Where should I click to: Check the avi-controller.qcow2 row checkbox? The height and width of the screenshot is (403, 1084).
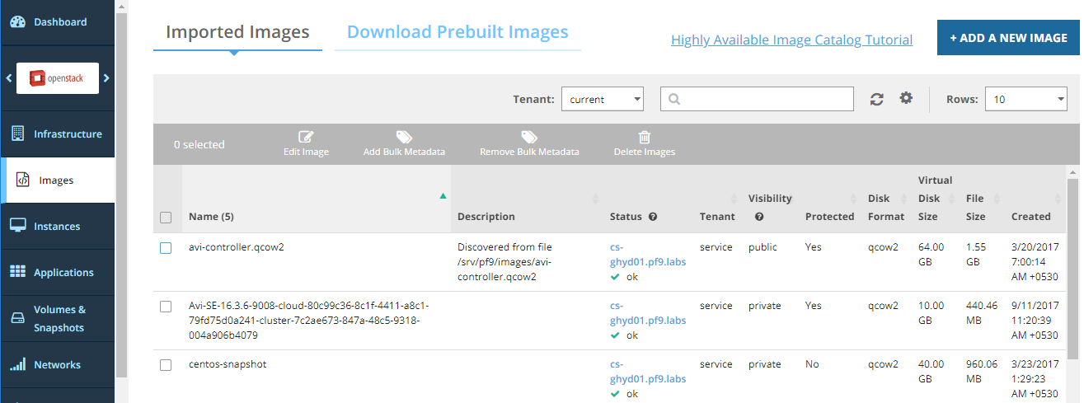coord(166,248)
